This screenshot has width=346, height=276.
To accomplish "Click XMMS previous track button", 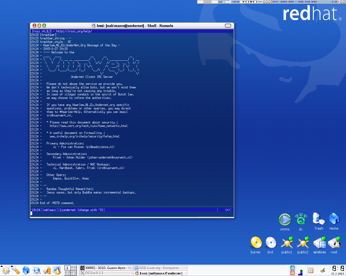I will pyautogui.click(x=243, y=2).
